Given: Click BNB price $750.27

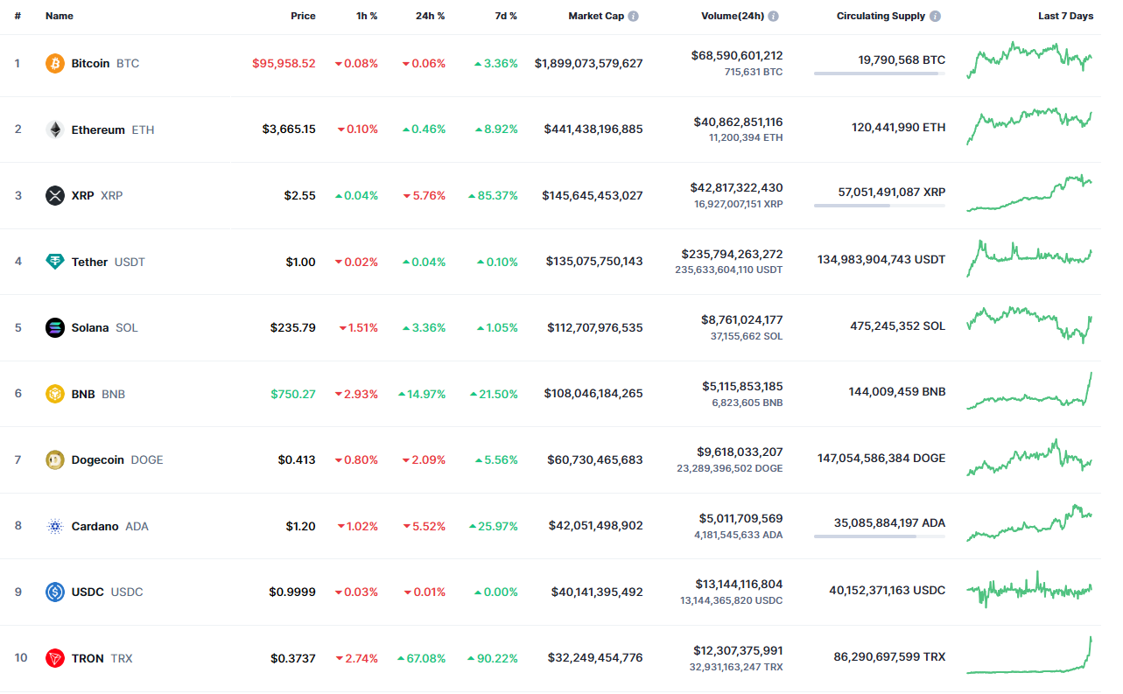Looking at the screenshot, I should [x=293, y=394].
